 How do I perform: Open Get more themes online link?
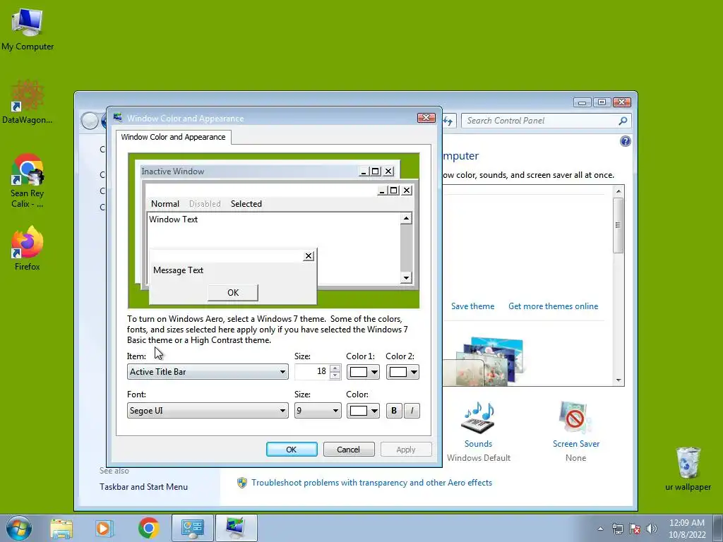[553, 306]
